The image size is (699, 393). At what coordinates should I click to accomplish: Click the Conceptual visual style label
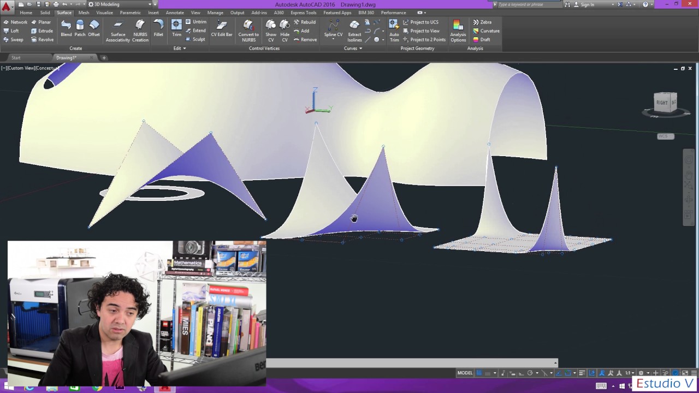[x=48, y=68]
